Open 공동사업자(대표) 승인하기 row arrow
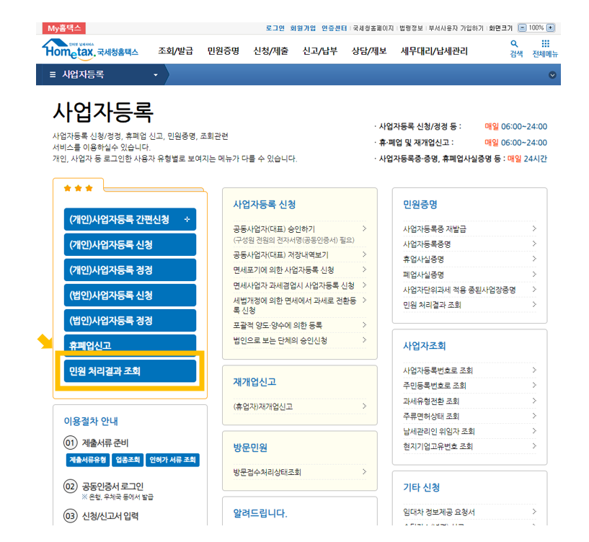The width and height of the screenshot is (589, 542). (364, 228)
